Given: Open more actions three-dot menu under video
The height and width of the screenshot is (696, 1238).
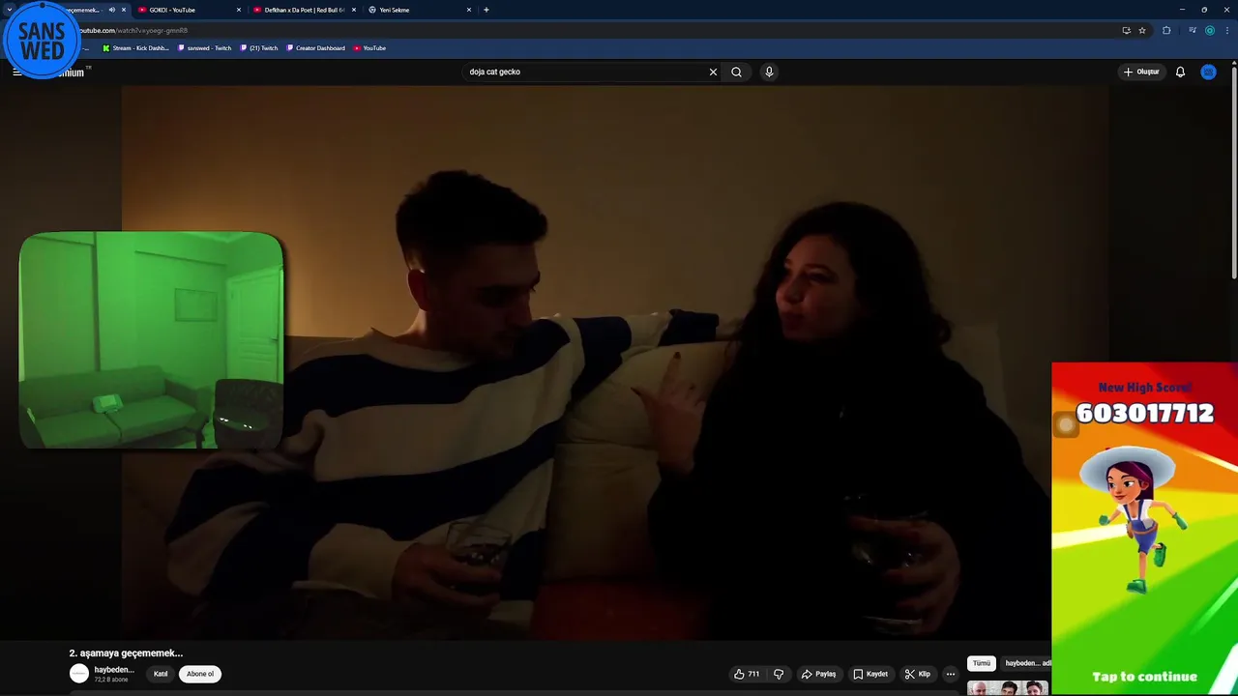Looking at the screenshot, I should (951, 674).
